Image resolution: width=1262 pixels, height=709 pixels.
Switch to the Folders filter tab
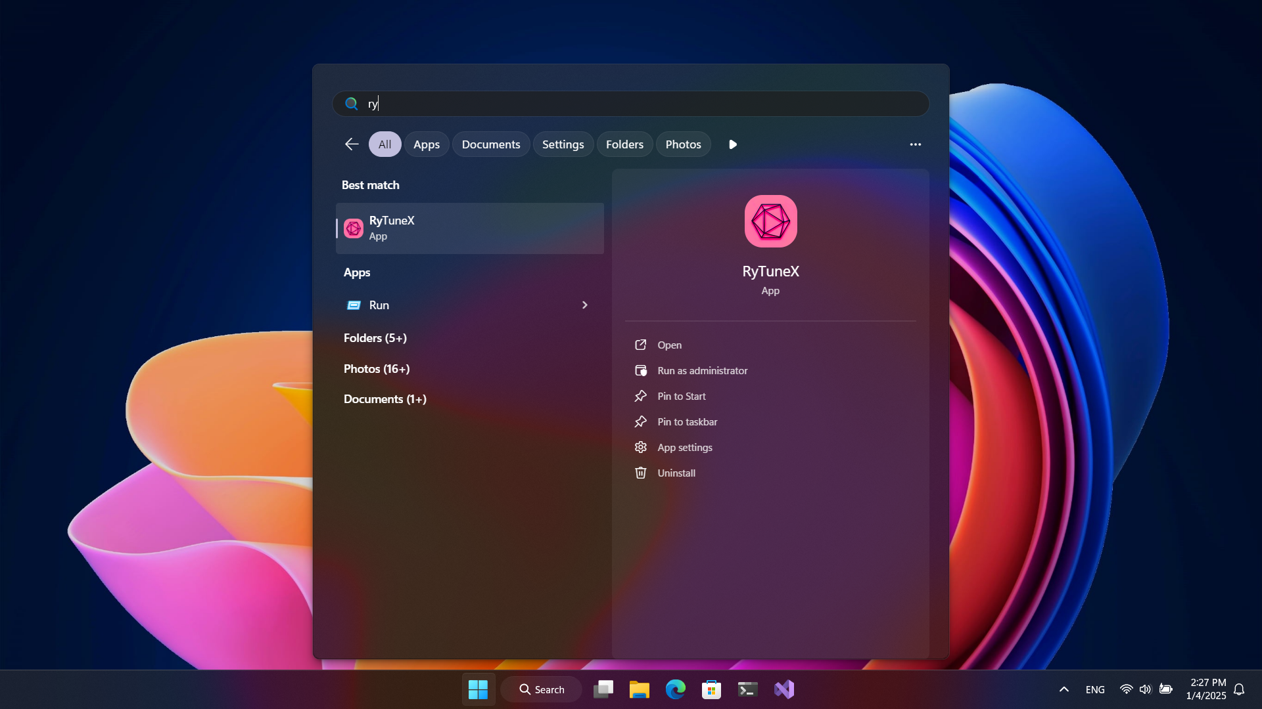[625, 144]
